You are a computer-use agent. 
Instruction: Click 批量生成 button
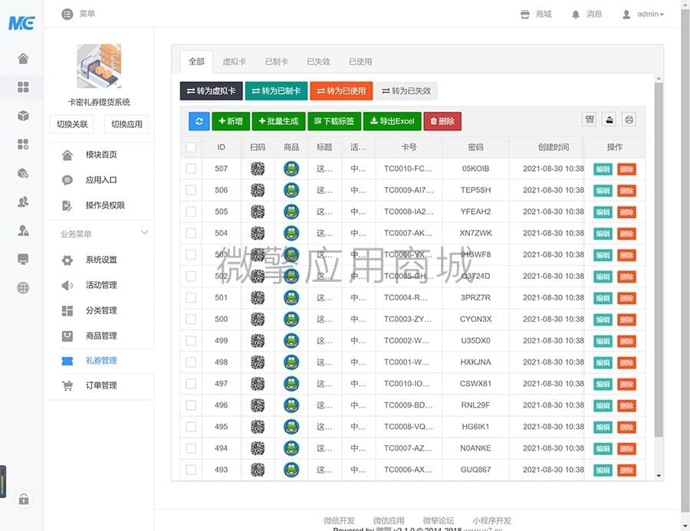278,121
